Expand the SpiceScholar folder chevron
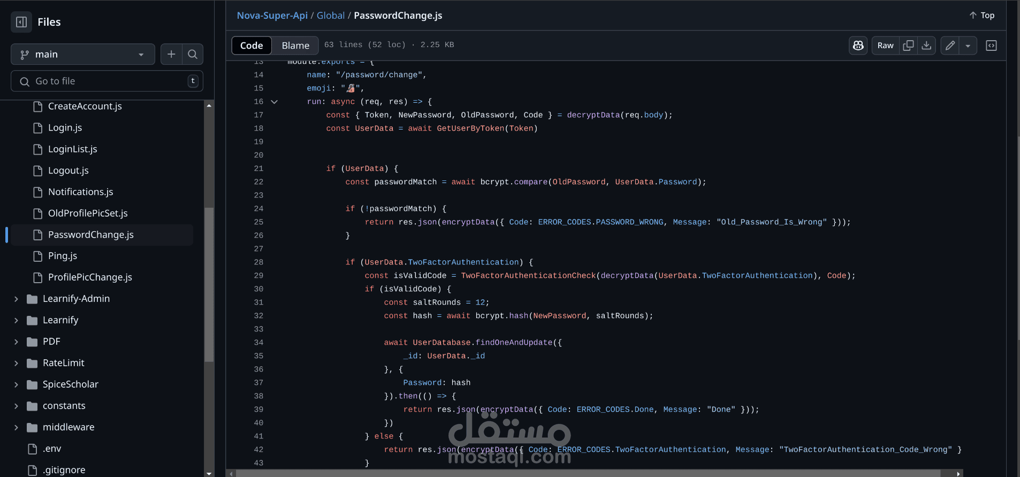Screen dimensions: 1020x477 16,384
